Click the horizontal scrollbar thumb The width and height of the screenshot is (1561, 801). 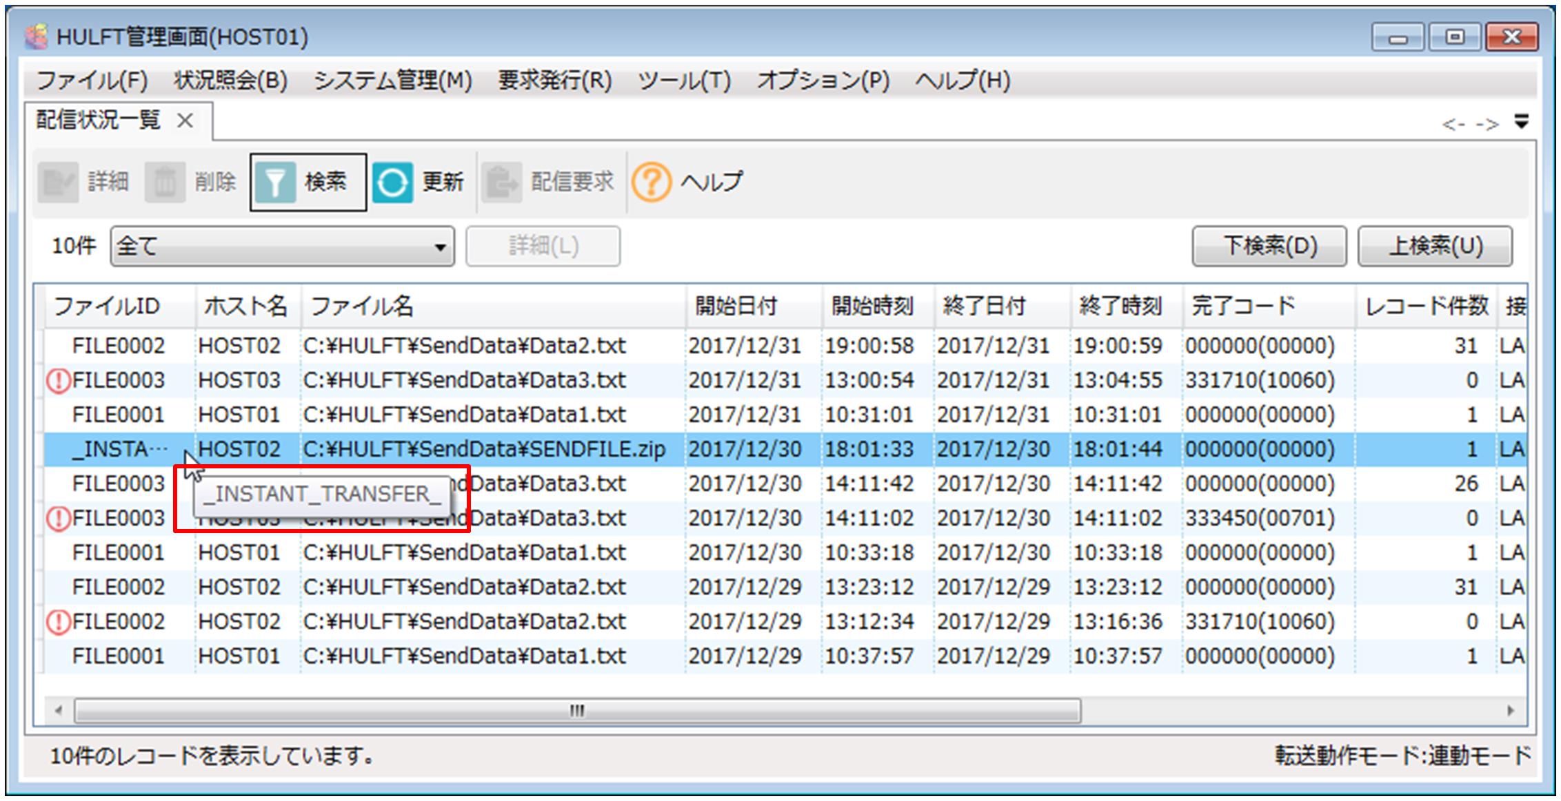click(578, 710)
